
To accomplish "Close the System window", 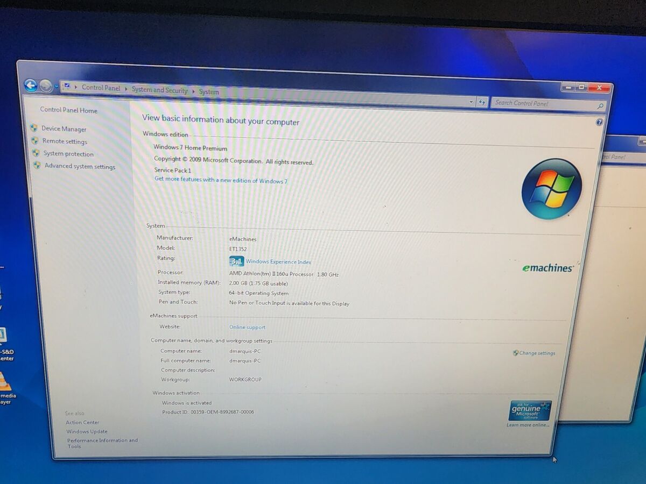I will pyautogui.click(x=599, y=88).
